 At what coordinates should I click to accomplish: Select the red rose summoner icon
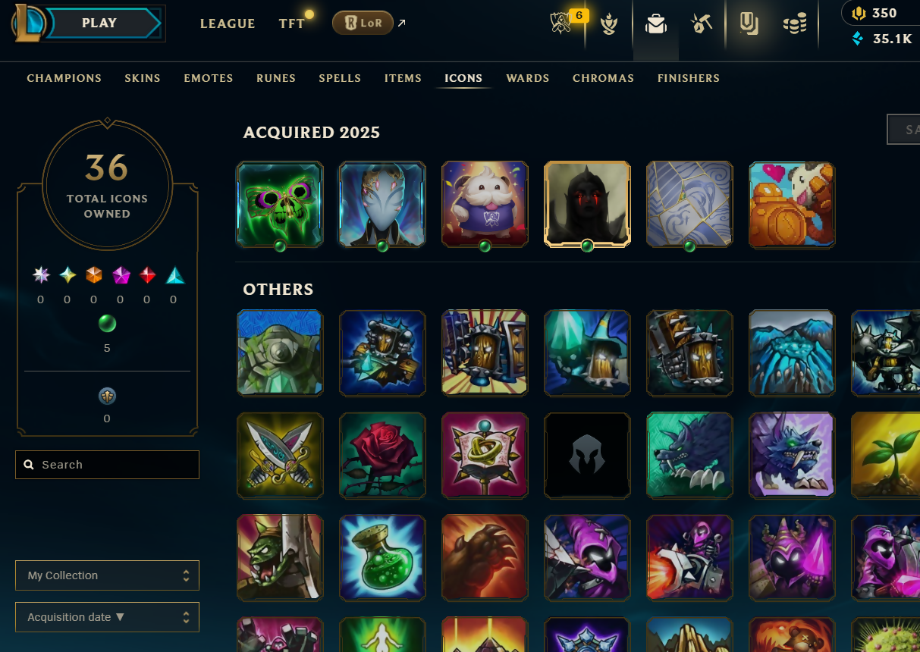pos(382,455)
